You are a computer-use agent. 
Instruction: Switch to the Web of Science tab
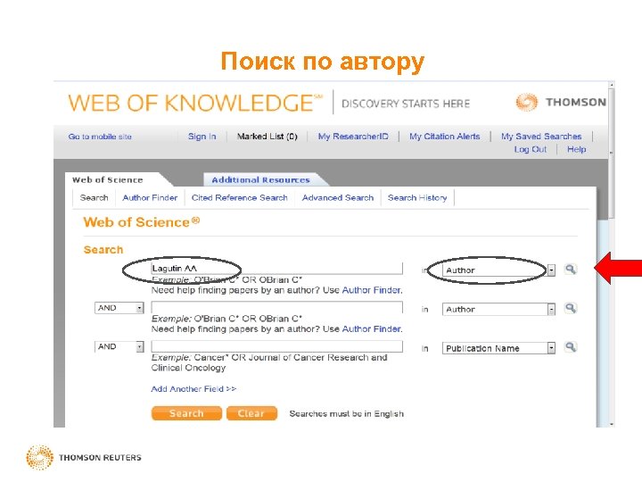(x=108, y=180)
